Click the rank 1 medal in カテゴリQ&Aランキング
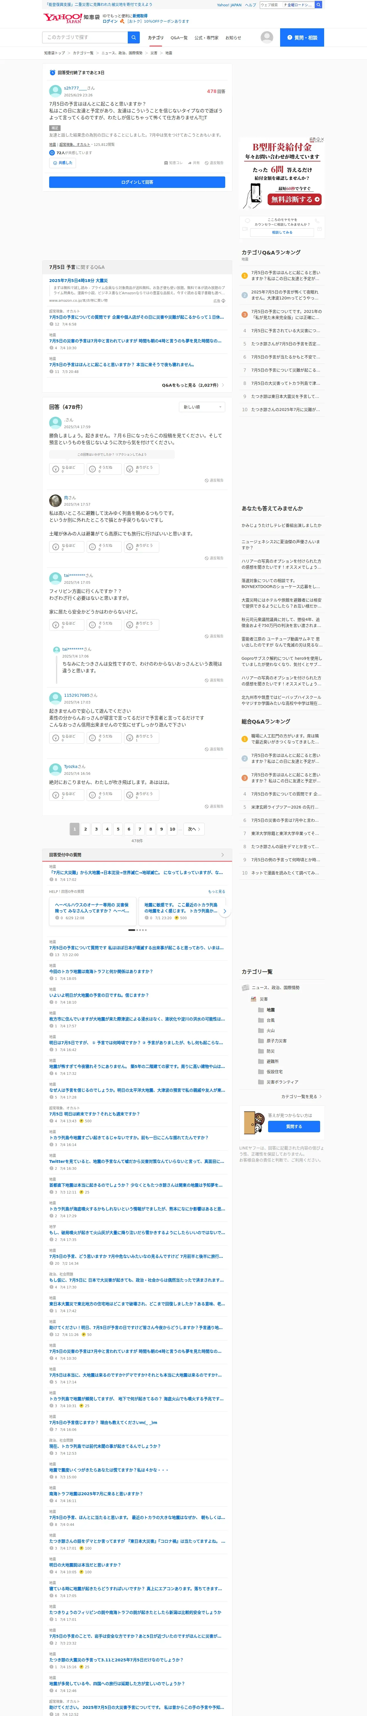Image resolution: width=367 pixels, height=1716 pixels. (244, 275)
